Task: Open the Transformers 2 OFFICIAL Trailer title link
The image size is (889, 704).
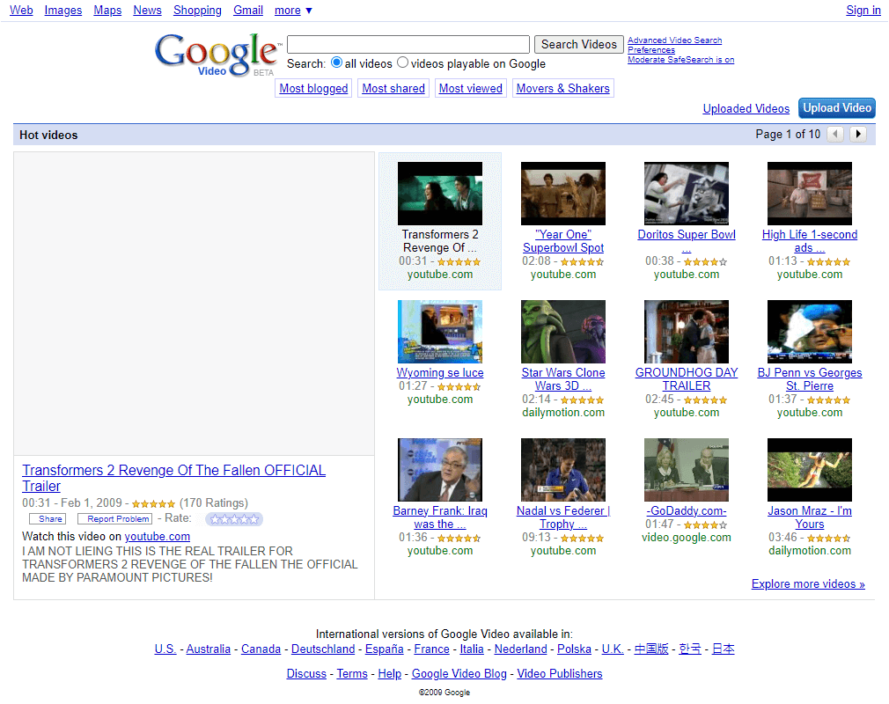Action: point(173,478)
